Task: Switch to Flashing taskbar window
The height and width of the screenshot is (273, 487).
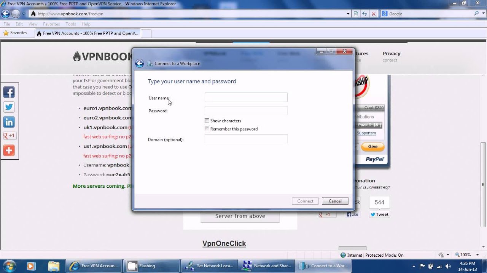Action: click(x=151, y=266)
